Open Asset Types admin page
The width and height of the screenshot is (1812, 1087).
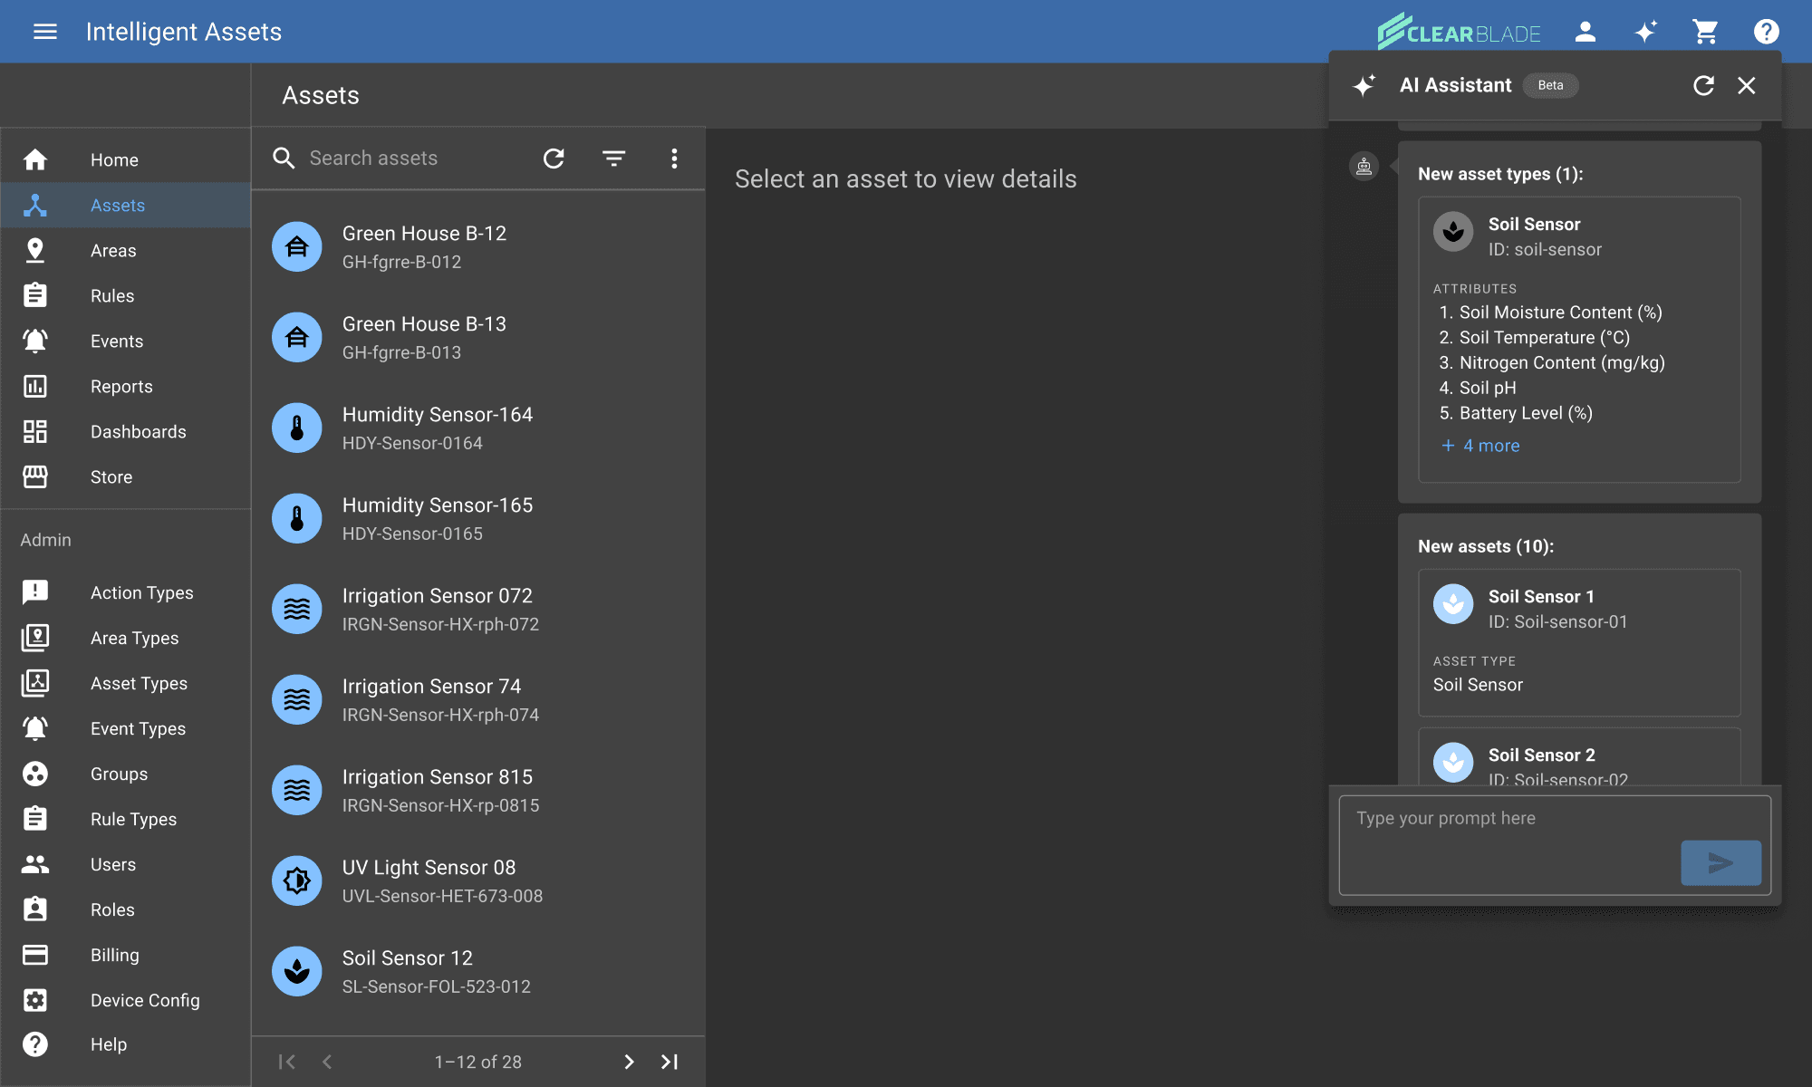(139, 684)
